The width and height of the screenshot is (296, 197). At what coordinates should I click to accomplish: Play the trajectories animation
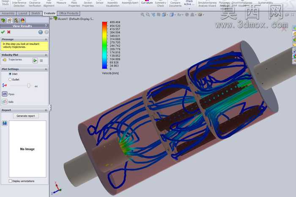click(35, 61)
